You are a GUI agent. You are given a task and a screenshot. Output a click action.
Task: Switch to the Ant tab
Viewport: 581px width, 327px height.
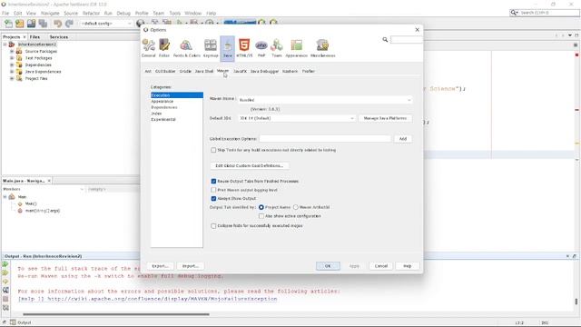pos(148,71)
